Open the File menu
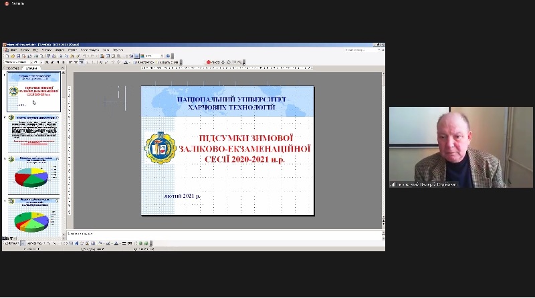This screenshot has width=535, height=298. (x=13, y=50)
